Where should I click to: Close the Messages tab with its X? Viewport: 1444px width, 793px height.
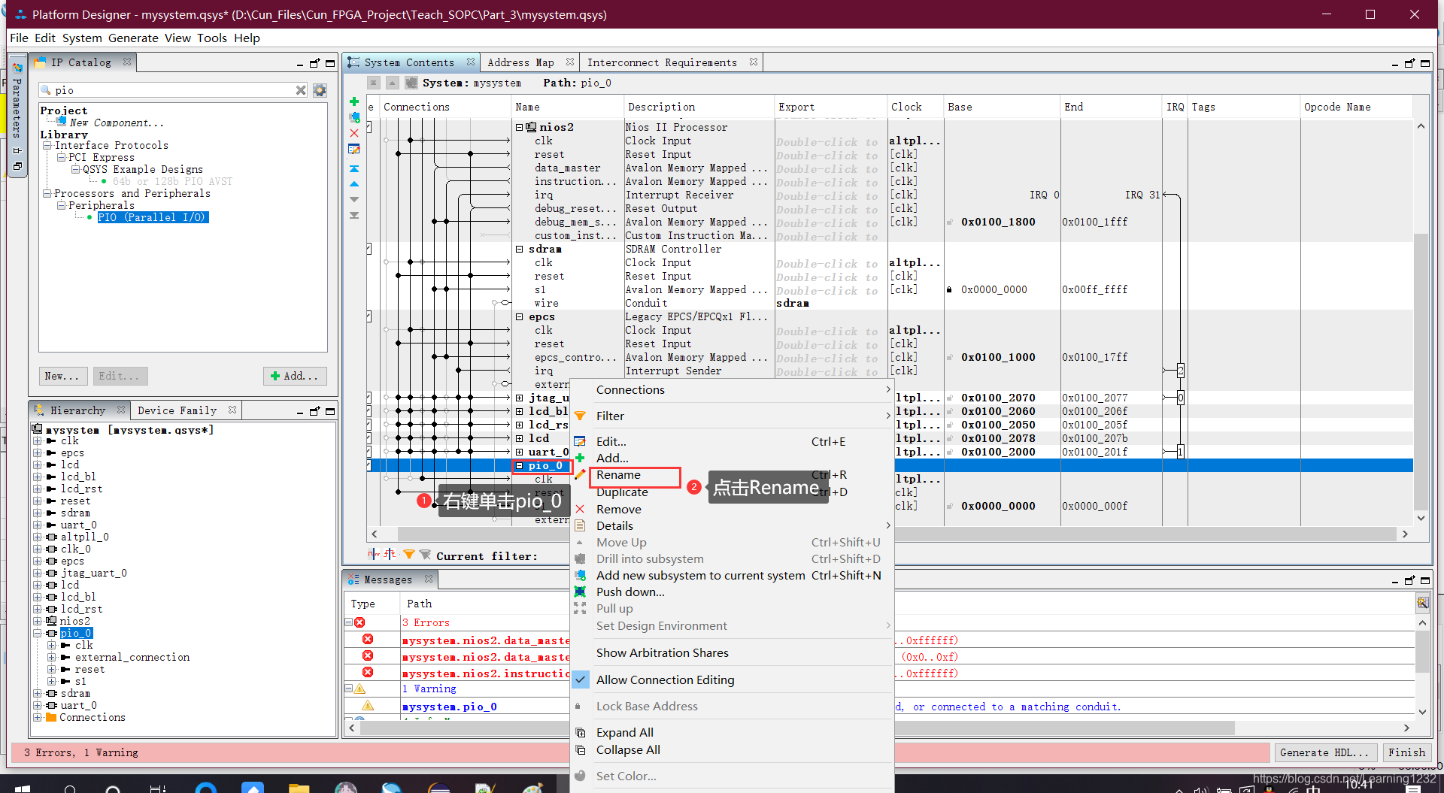[x=429, y=579]
